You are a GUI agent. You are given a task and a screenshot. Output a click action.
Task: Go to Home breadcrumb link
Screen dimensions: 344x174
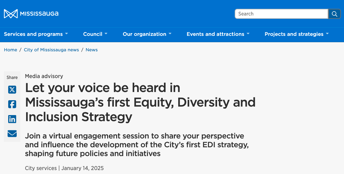pos(10,50)
